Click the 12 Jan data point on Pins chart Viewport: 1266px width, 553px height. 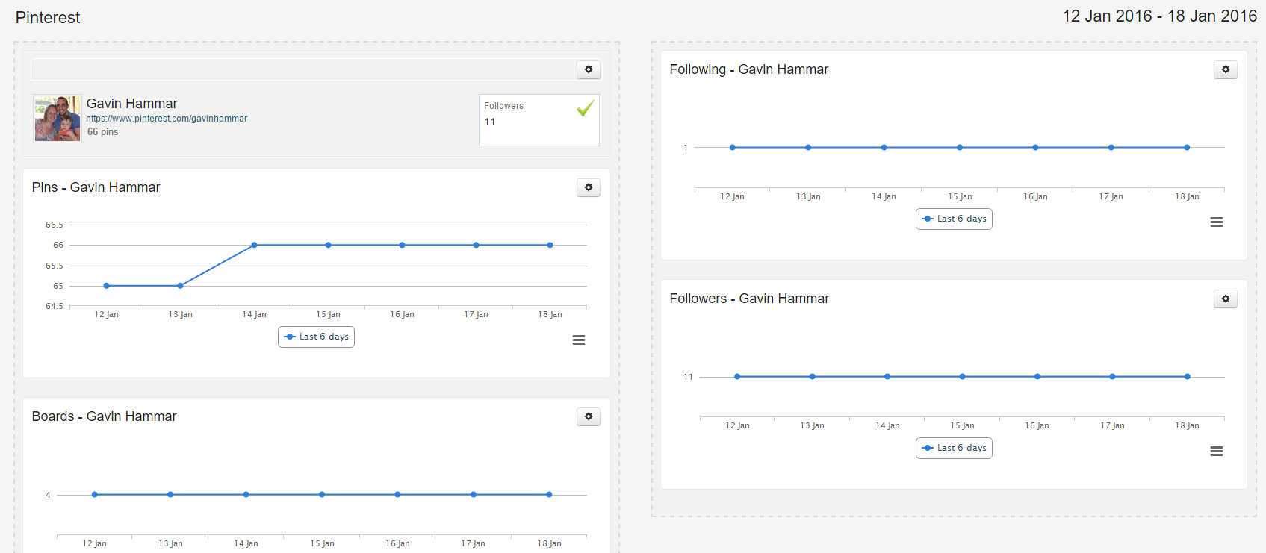click(107, 286)
